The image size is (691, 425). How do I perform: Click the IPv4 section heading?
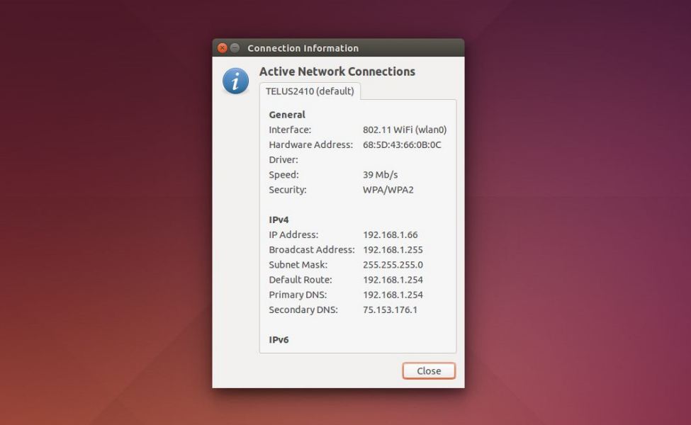click(x=279, y=220)
